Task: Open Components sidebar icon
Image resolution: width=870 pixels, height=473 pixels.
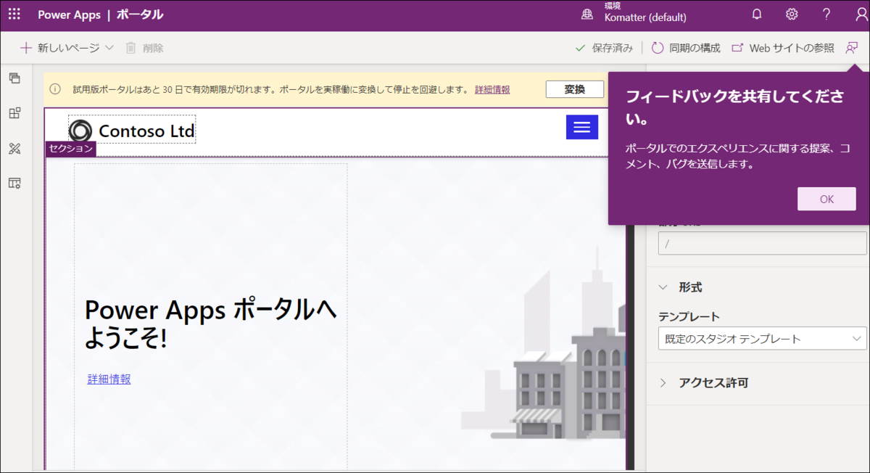Action: [14, 113]
